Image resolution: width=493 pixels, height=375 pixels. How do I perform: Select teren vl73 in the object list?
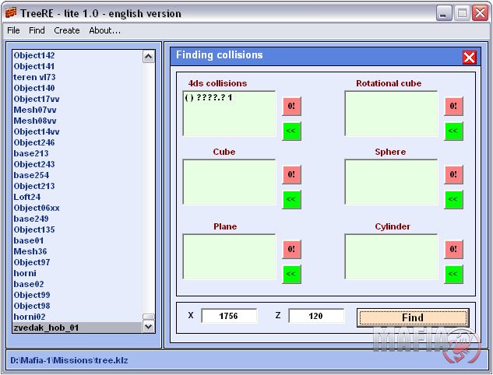pos(34,77)
